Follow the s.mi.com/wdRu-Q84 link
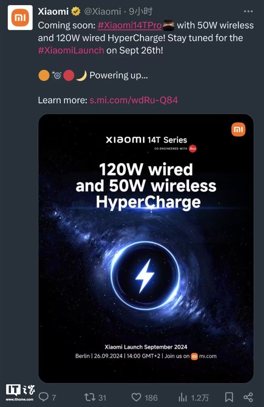Image resolution: width=264 pixels, height=407 pixels. coord(134,100)
